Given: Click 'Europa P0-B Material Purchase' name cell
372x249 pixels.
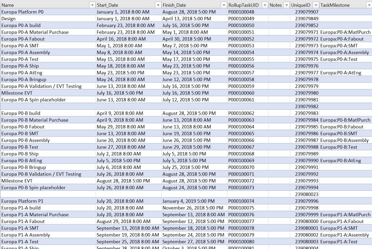Looking at the screenshot, I should point(48,120).
